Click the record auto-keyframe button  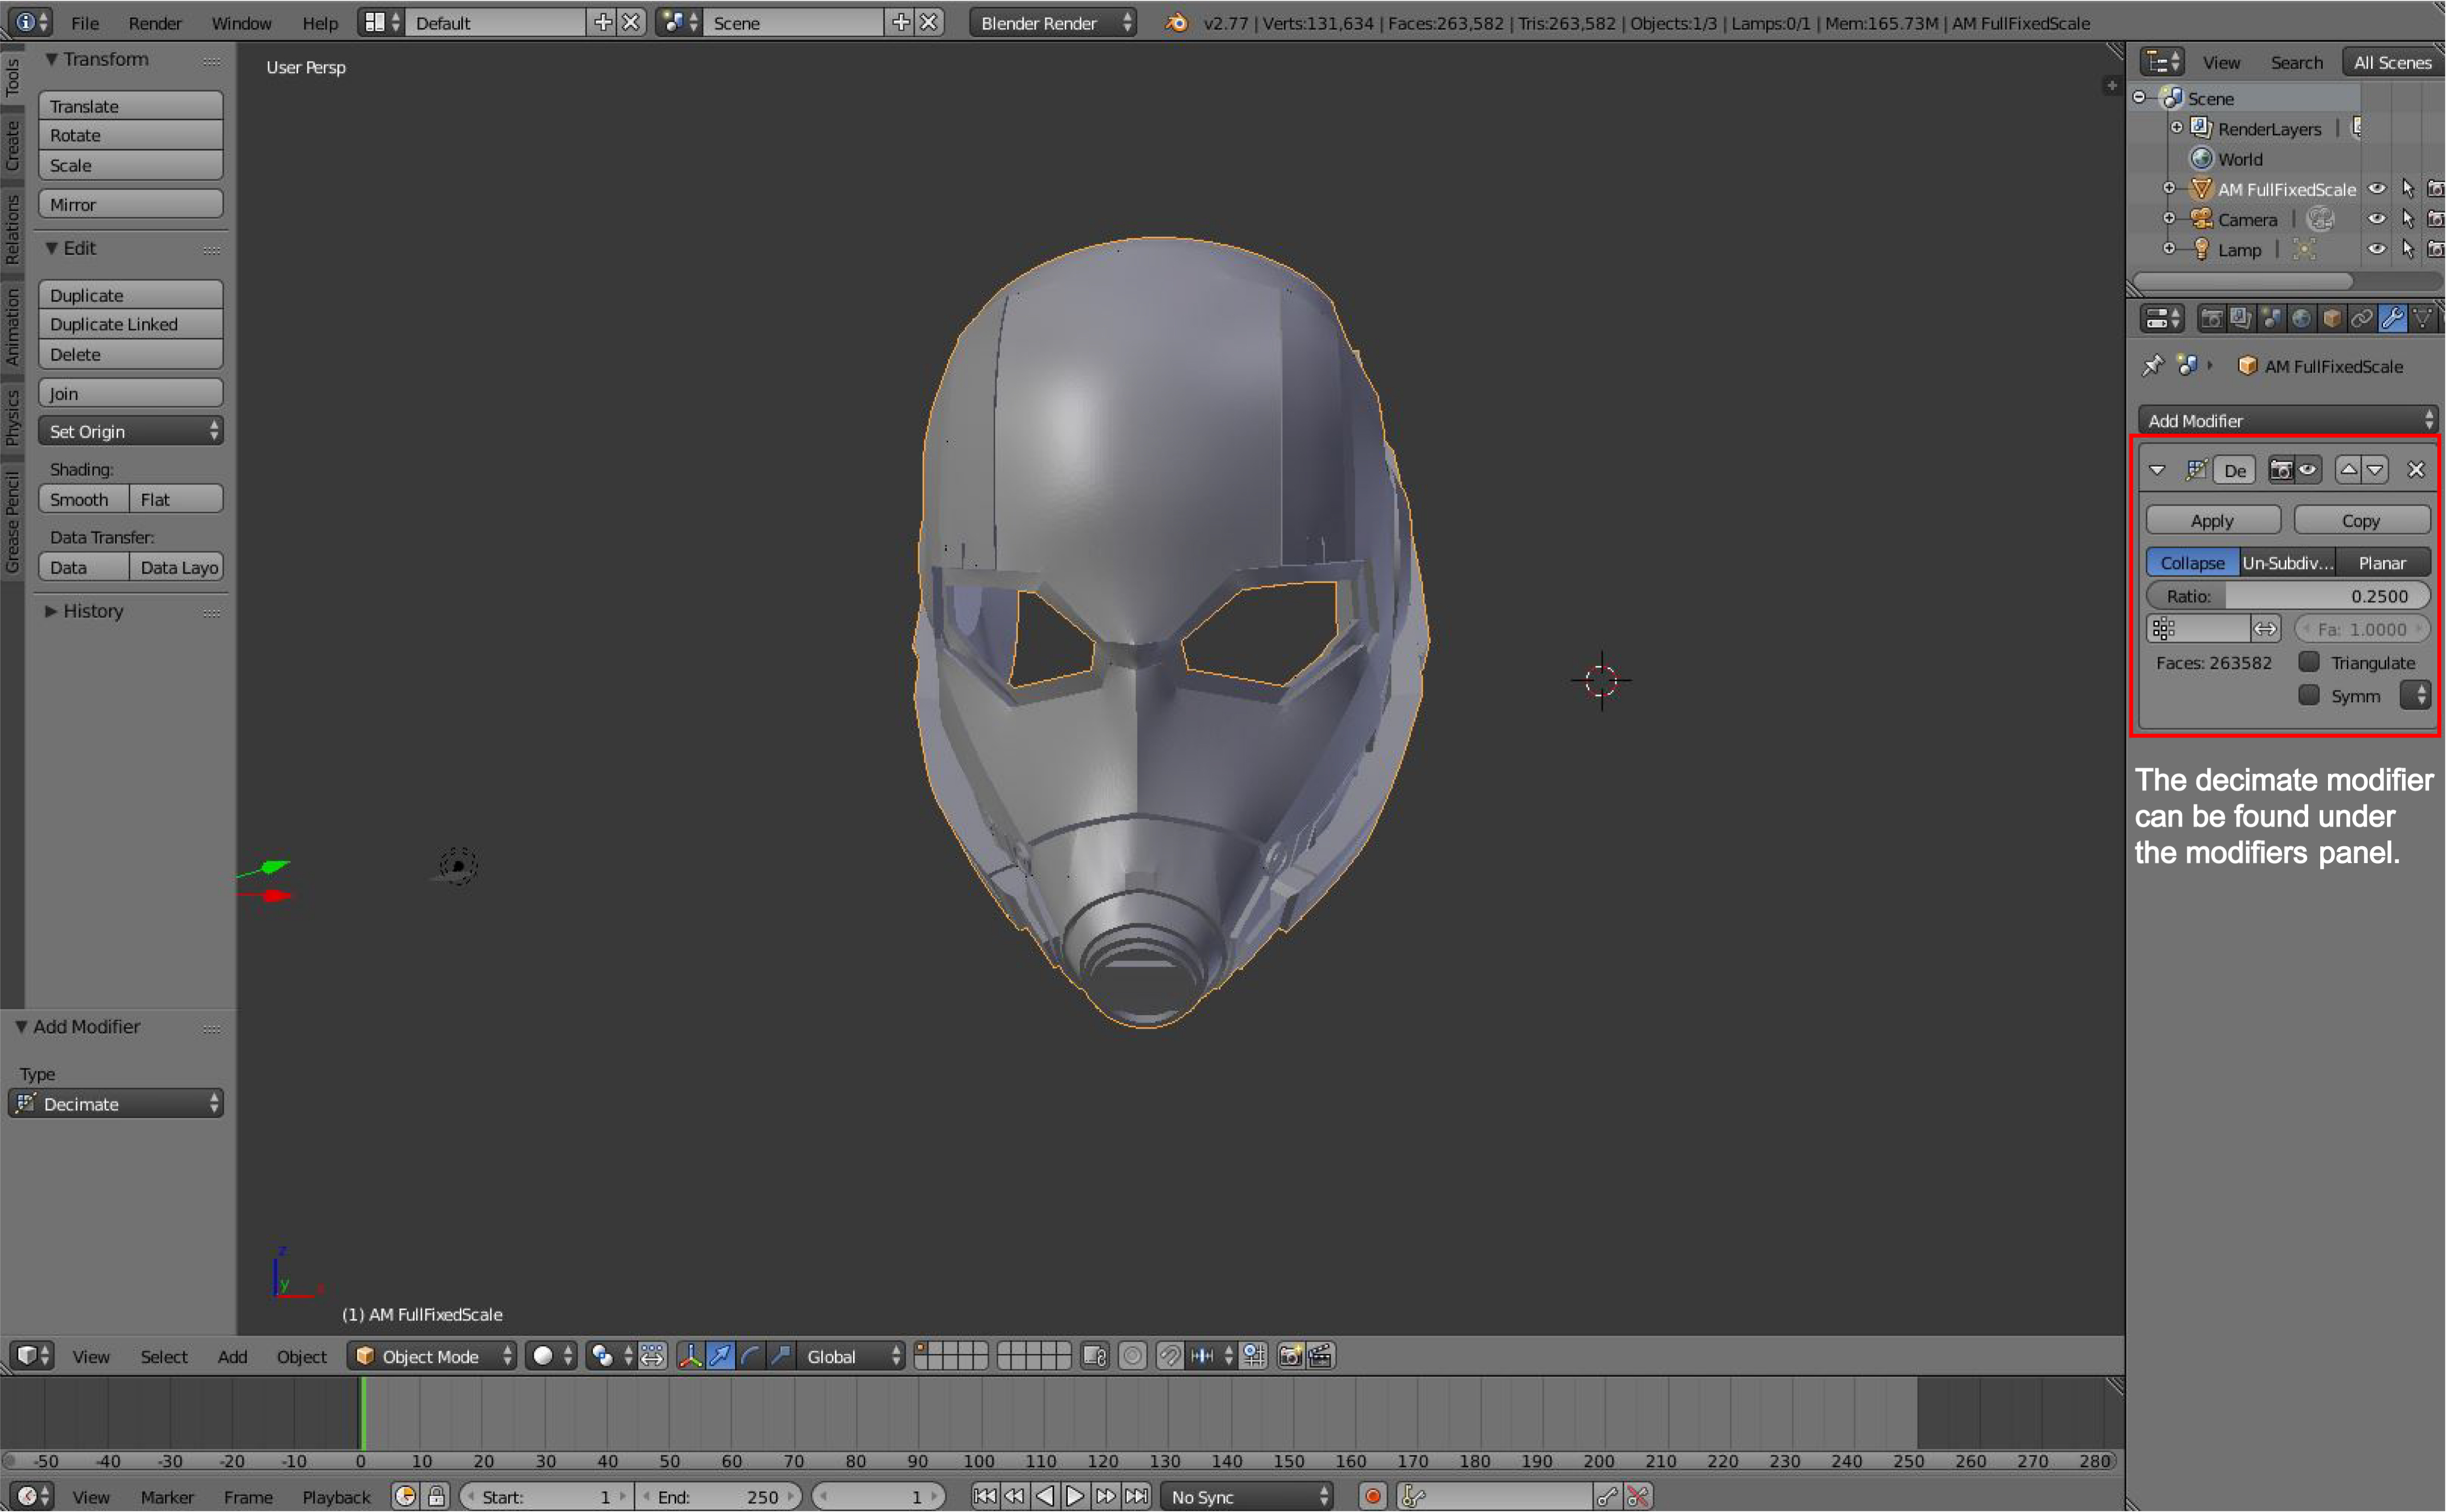point(1373,1496)
